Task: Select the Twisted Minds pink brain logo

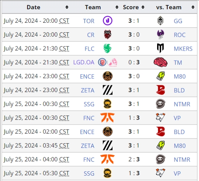Action: [161, 62]
